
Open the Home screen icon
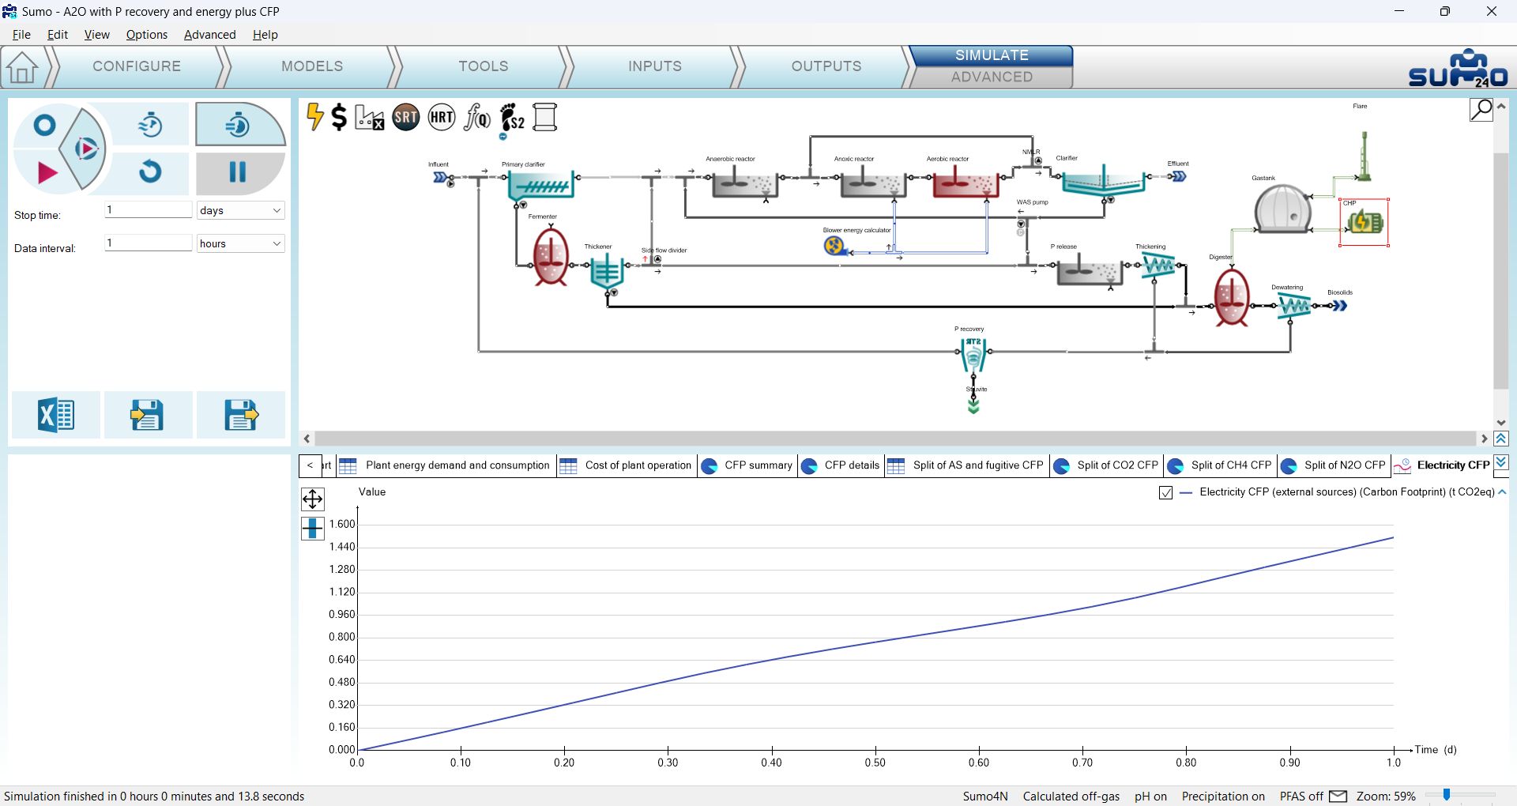click(22, 67)
